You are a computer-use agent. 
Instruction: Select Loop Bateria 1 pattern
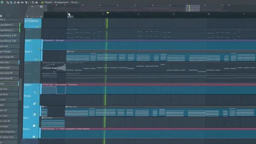[x=10, y=25]
